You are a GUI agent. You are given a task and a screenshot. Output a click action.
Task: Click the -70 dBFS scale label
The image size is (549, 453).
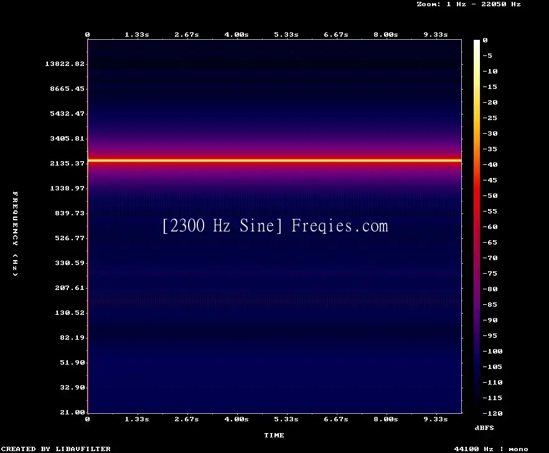tap(490, 258)
